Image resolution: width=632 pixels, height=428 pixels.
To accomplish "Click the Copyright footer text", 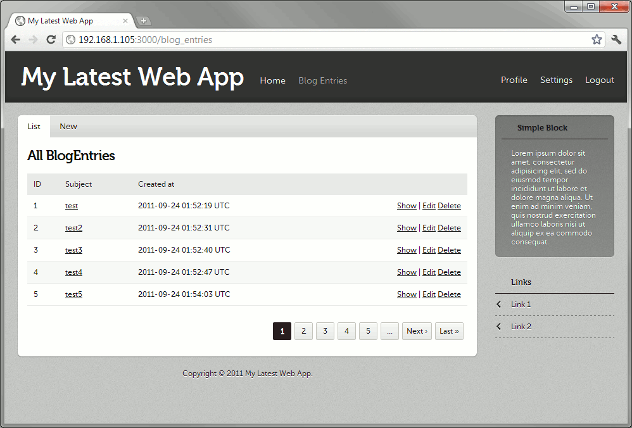I will click(x=248, y=374).
